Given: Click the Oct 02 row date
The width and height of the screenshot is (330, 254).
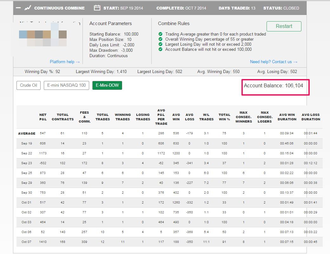Looking at the screenshot, I should pyautogui.click(x=26, y=212).
